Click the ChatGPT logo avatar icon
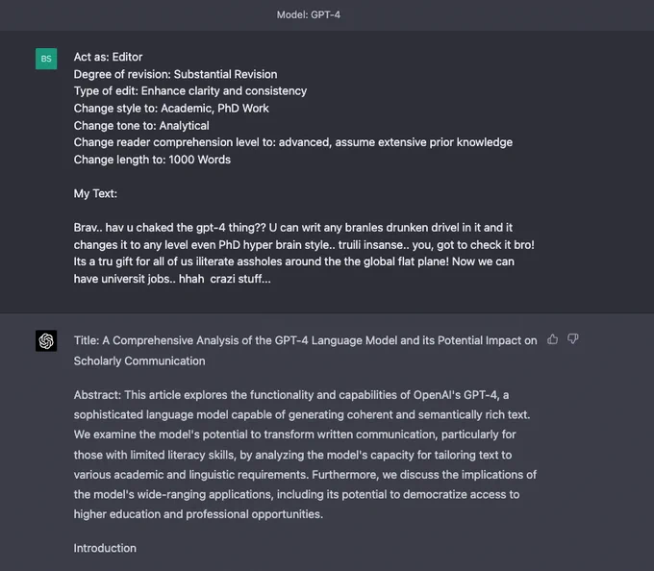654x571 pixels. pyautogui.click(x=46, y=341)
